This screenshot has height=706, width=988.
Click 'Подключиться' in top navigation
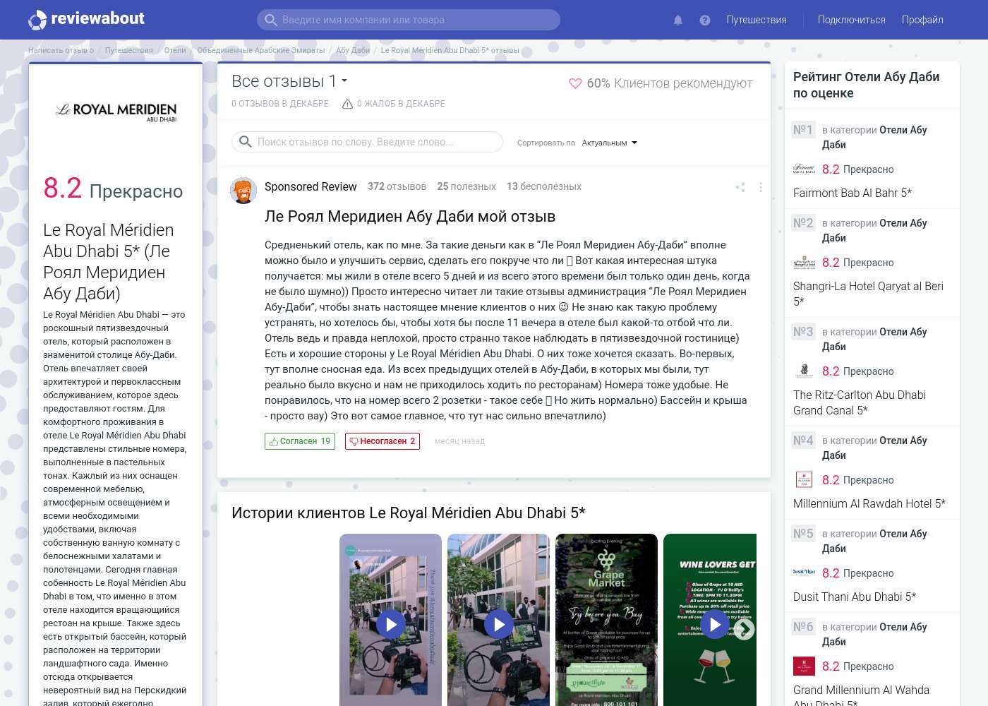[x=851, y=20]
